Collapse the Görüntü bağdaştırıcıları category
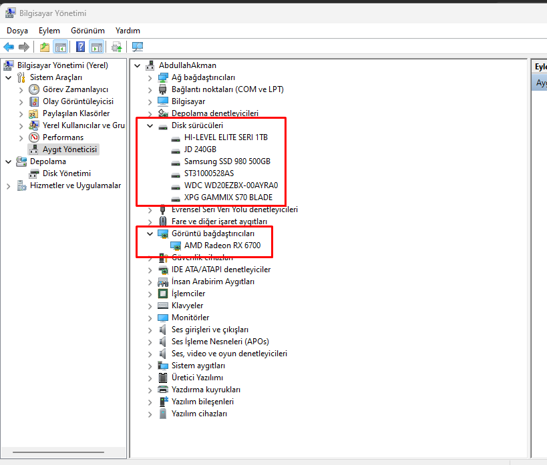Viewport: 547px width, 465px height. point(150,234)
